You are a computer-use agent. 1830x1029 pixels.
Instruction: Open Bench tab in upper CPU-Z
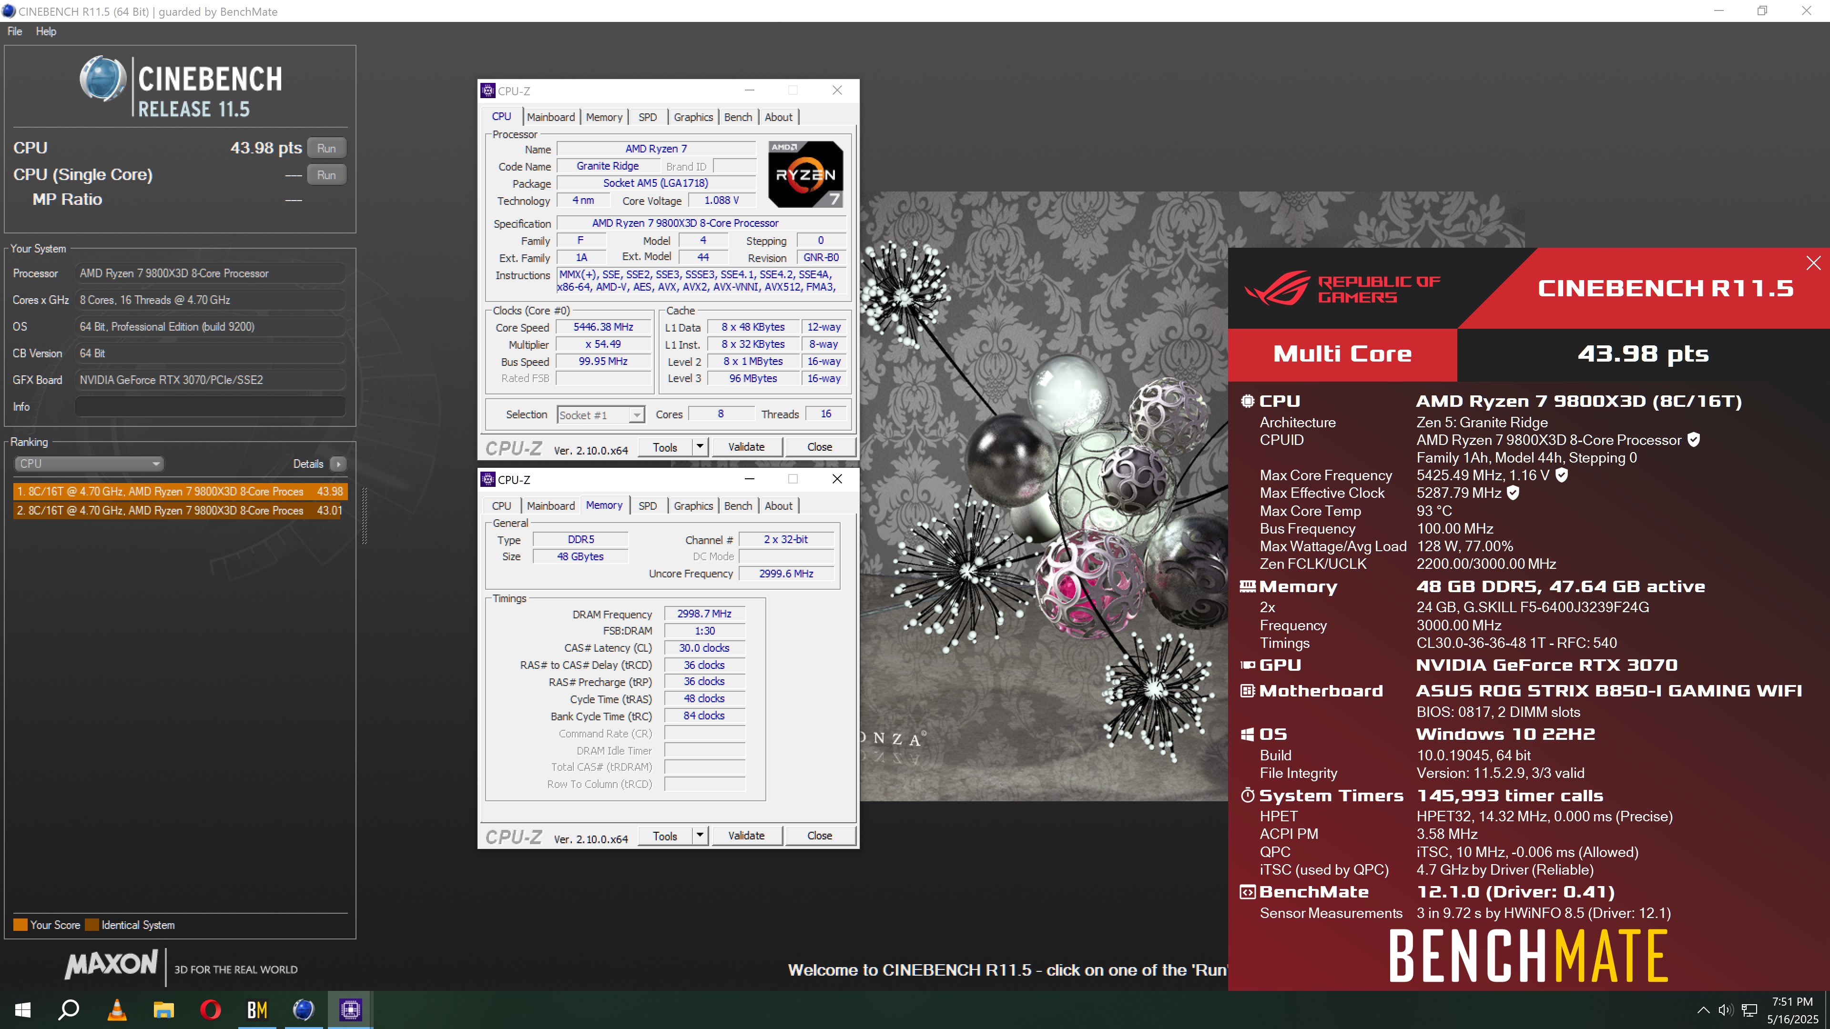(738, 117)
